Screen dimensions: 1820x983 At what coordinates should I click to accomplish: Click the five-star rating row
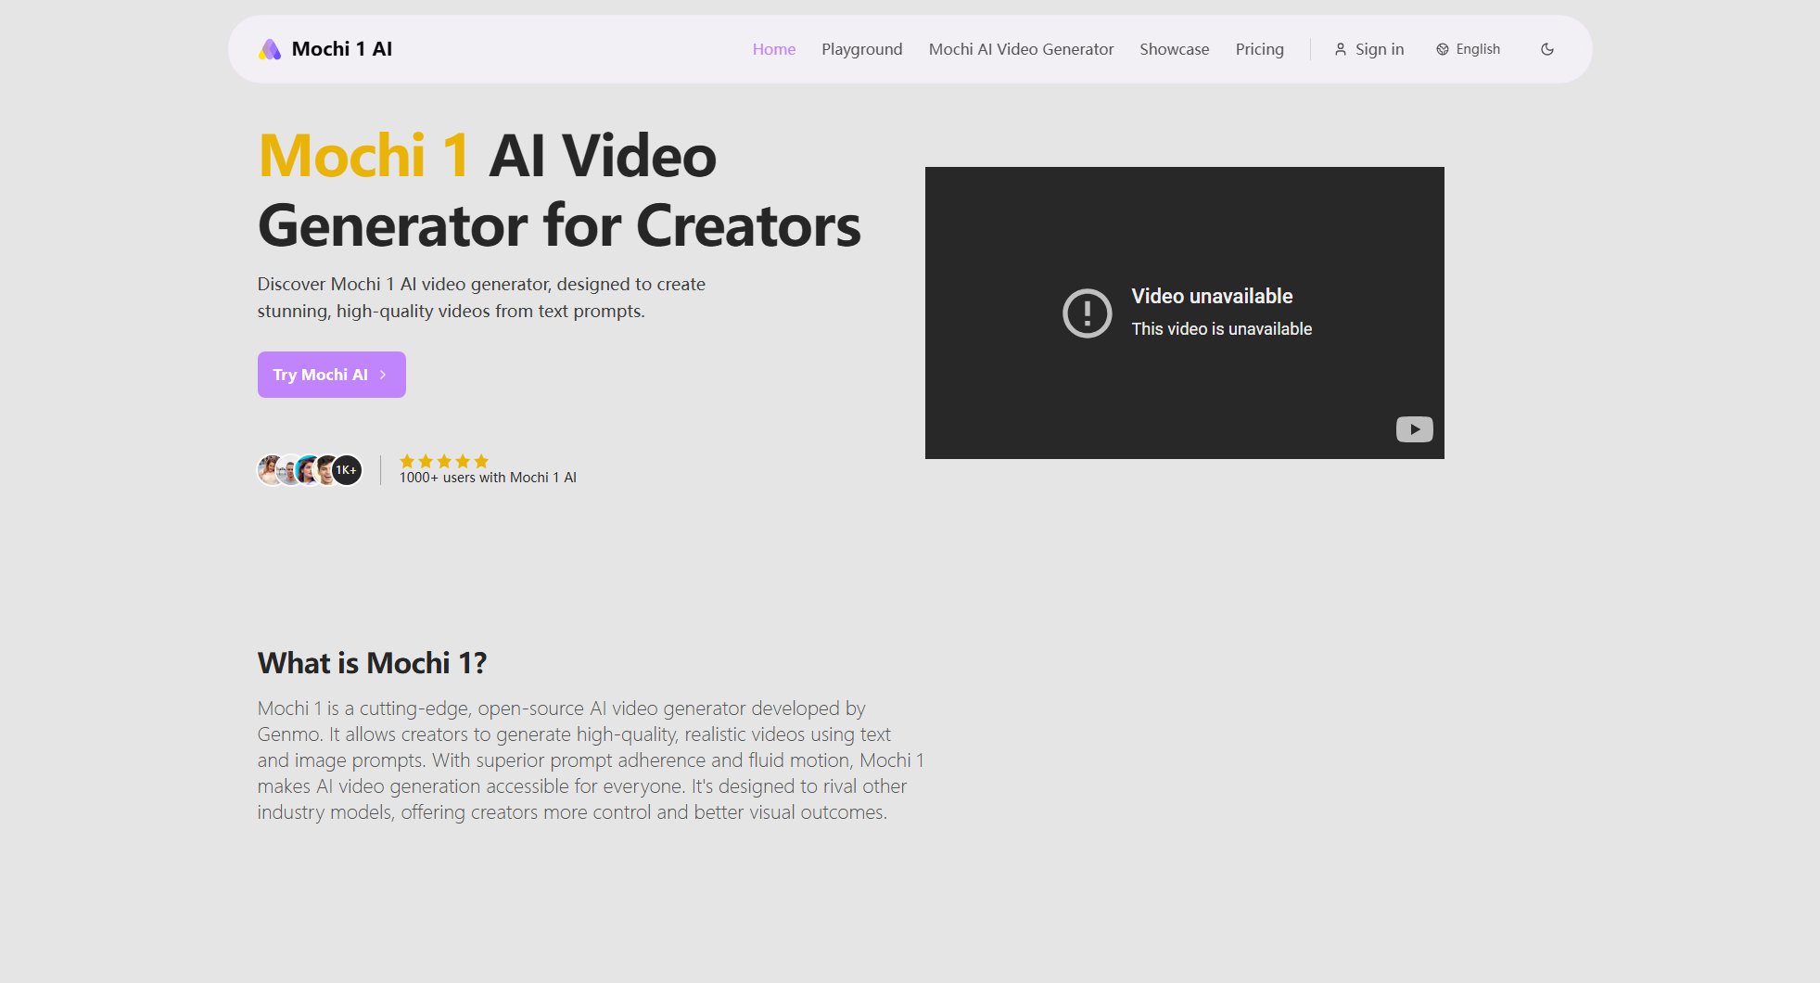coord(444,461)
